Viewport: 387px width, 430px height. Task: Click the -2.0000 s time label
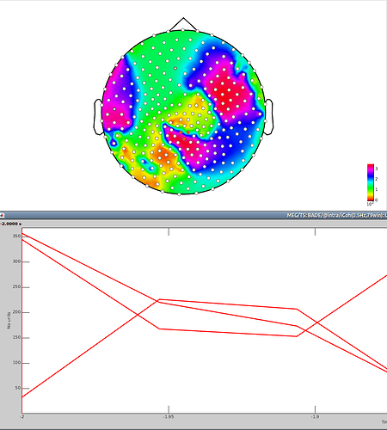[11, 224]
